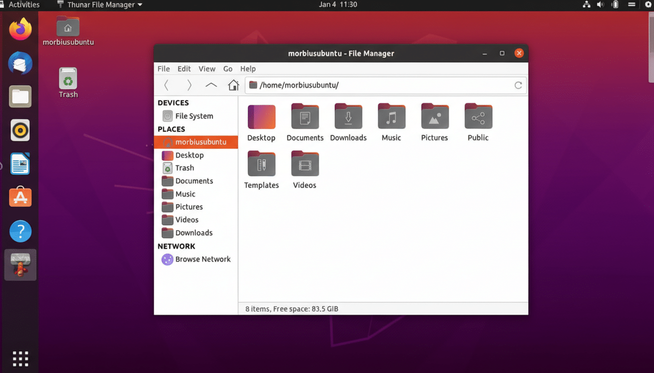This screenshot has width=654, height=373.
Task: Open the Trash from the desktop
Action: (68, 78)
